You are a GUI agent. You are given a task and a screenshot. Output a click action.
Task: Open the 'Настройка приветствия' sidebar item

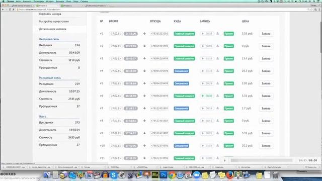[54, 21]
